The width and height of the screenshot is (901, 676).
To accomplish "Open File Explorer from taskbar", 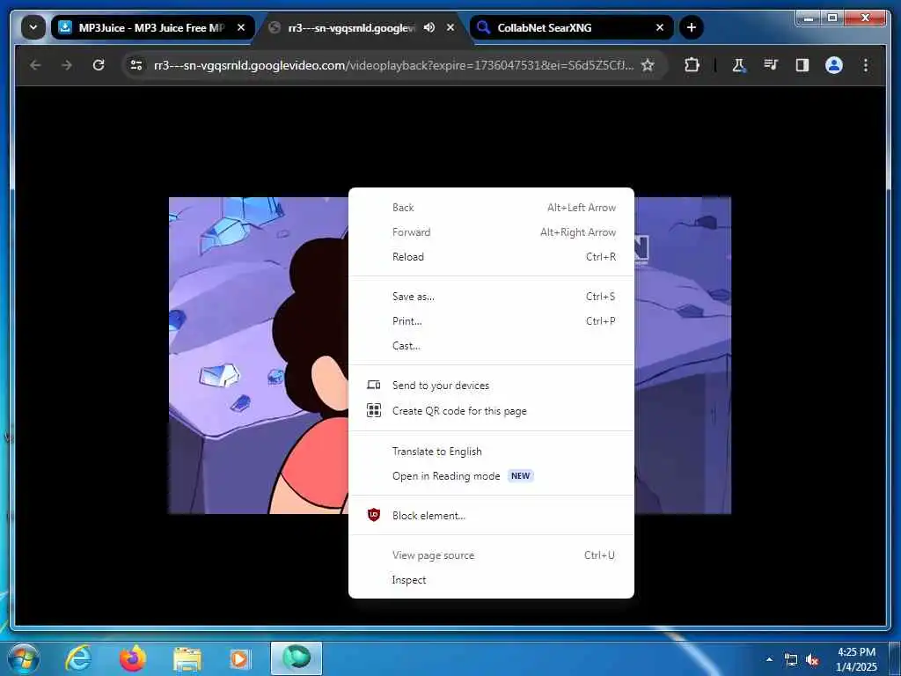I will click(x=187, y=659).
